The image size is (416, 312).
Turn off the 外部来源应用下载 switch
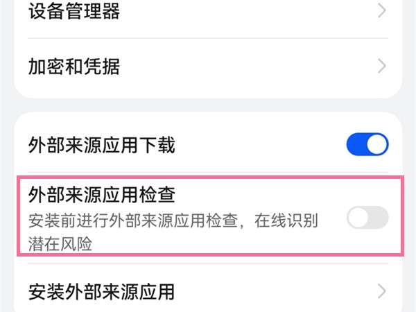coord(367,145)
